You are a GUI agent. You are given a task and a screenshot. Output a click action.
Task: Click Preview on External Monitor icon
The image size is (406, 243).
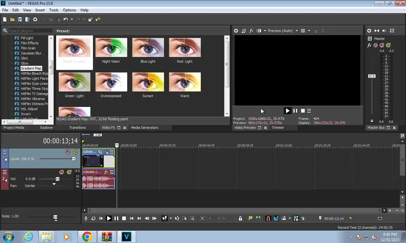click(244, 31)
